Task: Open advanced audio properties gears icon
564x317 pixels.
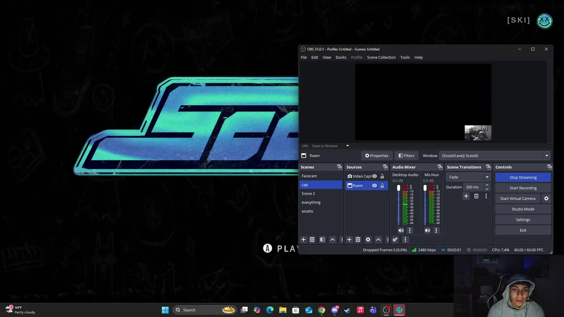Action: tap(395, 240)
